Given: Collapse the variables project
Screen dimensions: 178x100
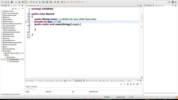Looking at the screenshot, I should coord(2,51).
